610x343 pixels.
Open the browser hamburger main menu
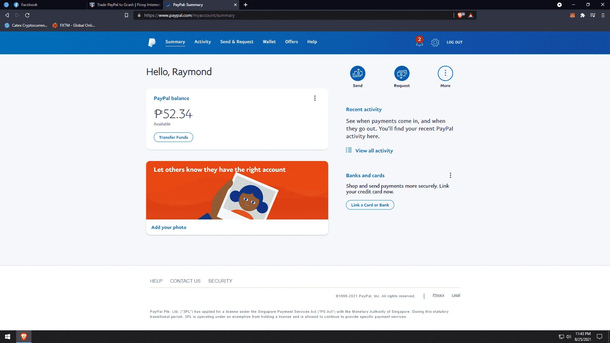click(x=603, y=15)
